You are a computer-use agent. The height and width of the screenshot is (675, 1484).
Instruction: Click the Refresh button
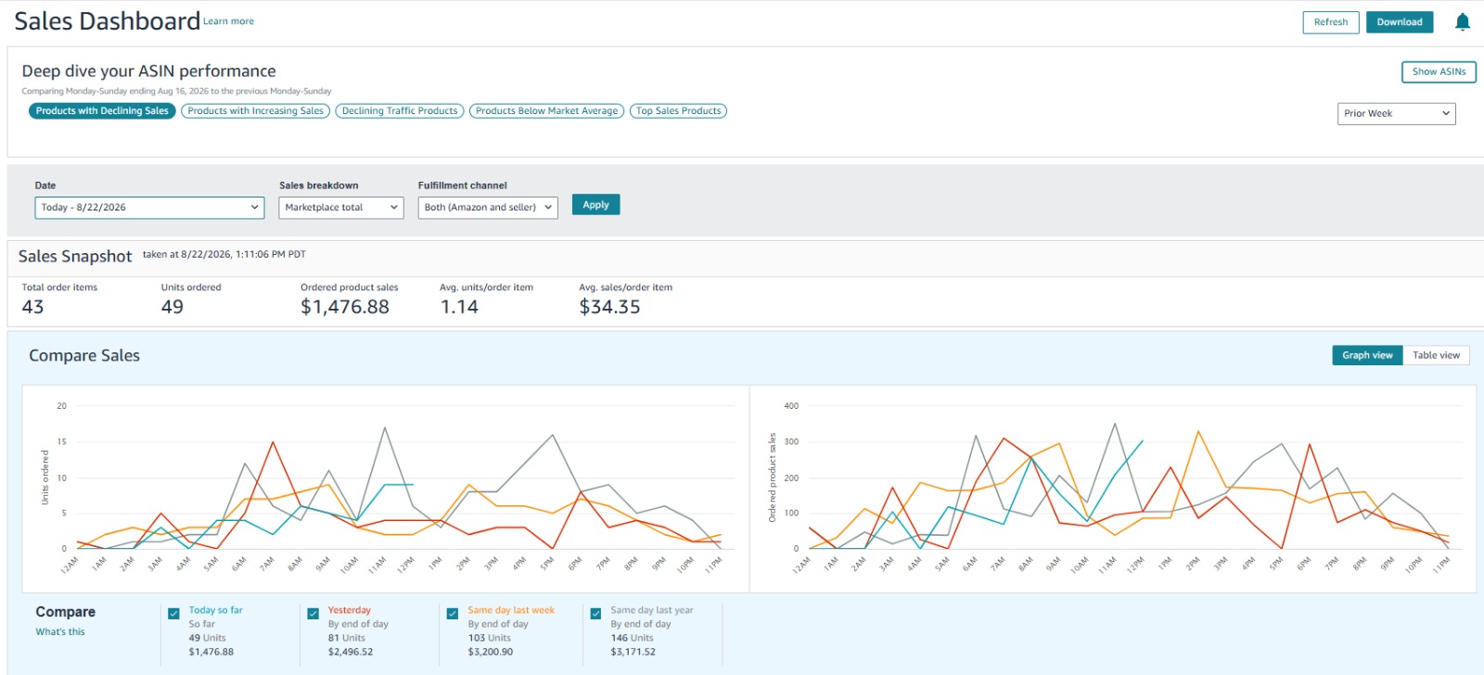tap(1331, 22)
